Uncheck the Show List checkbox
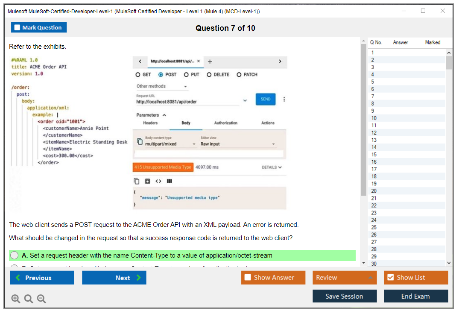The image size is (459, 314). click(x=390, y=278)
